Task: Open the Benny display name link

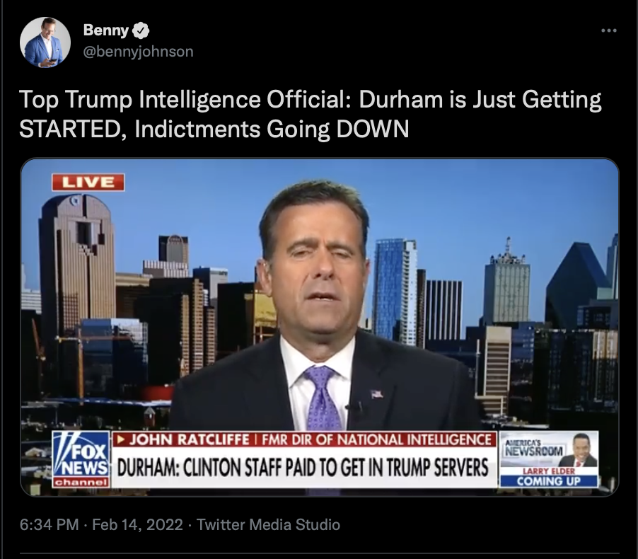Action: pyautogui.click(x=106, y=30)
